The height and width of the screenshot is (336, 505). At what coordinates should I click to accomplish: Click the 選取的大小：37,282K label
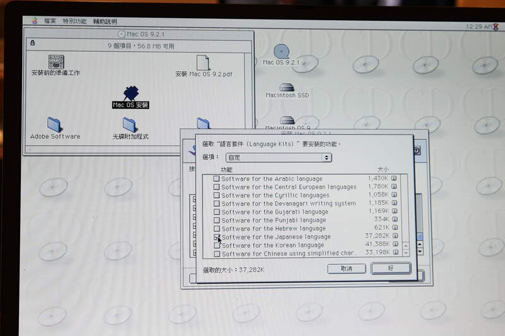point(234,270)
